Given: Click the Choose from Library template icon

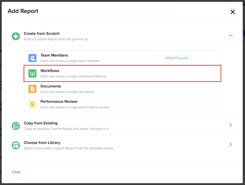Looking at the screenshot, I should [16, 146].
